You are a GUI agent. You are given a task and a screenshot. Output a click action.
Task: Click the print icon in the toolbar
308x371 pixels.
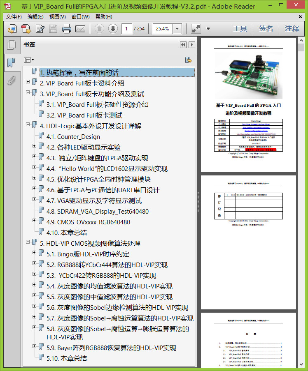67,29
